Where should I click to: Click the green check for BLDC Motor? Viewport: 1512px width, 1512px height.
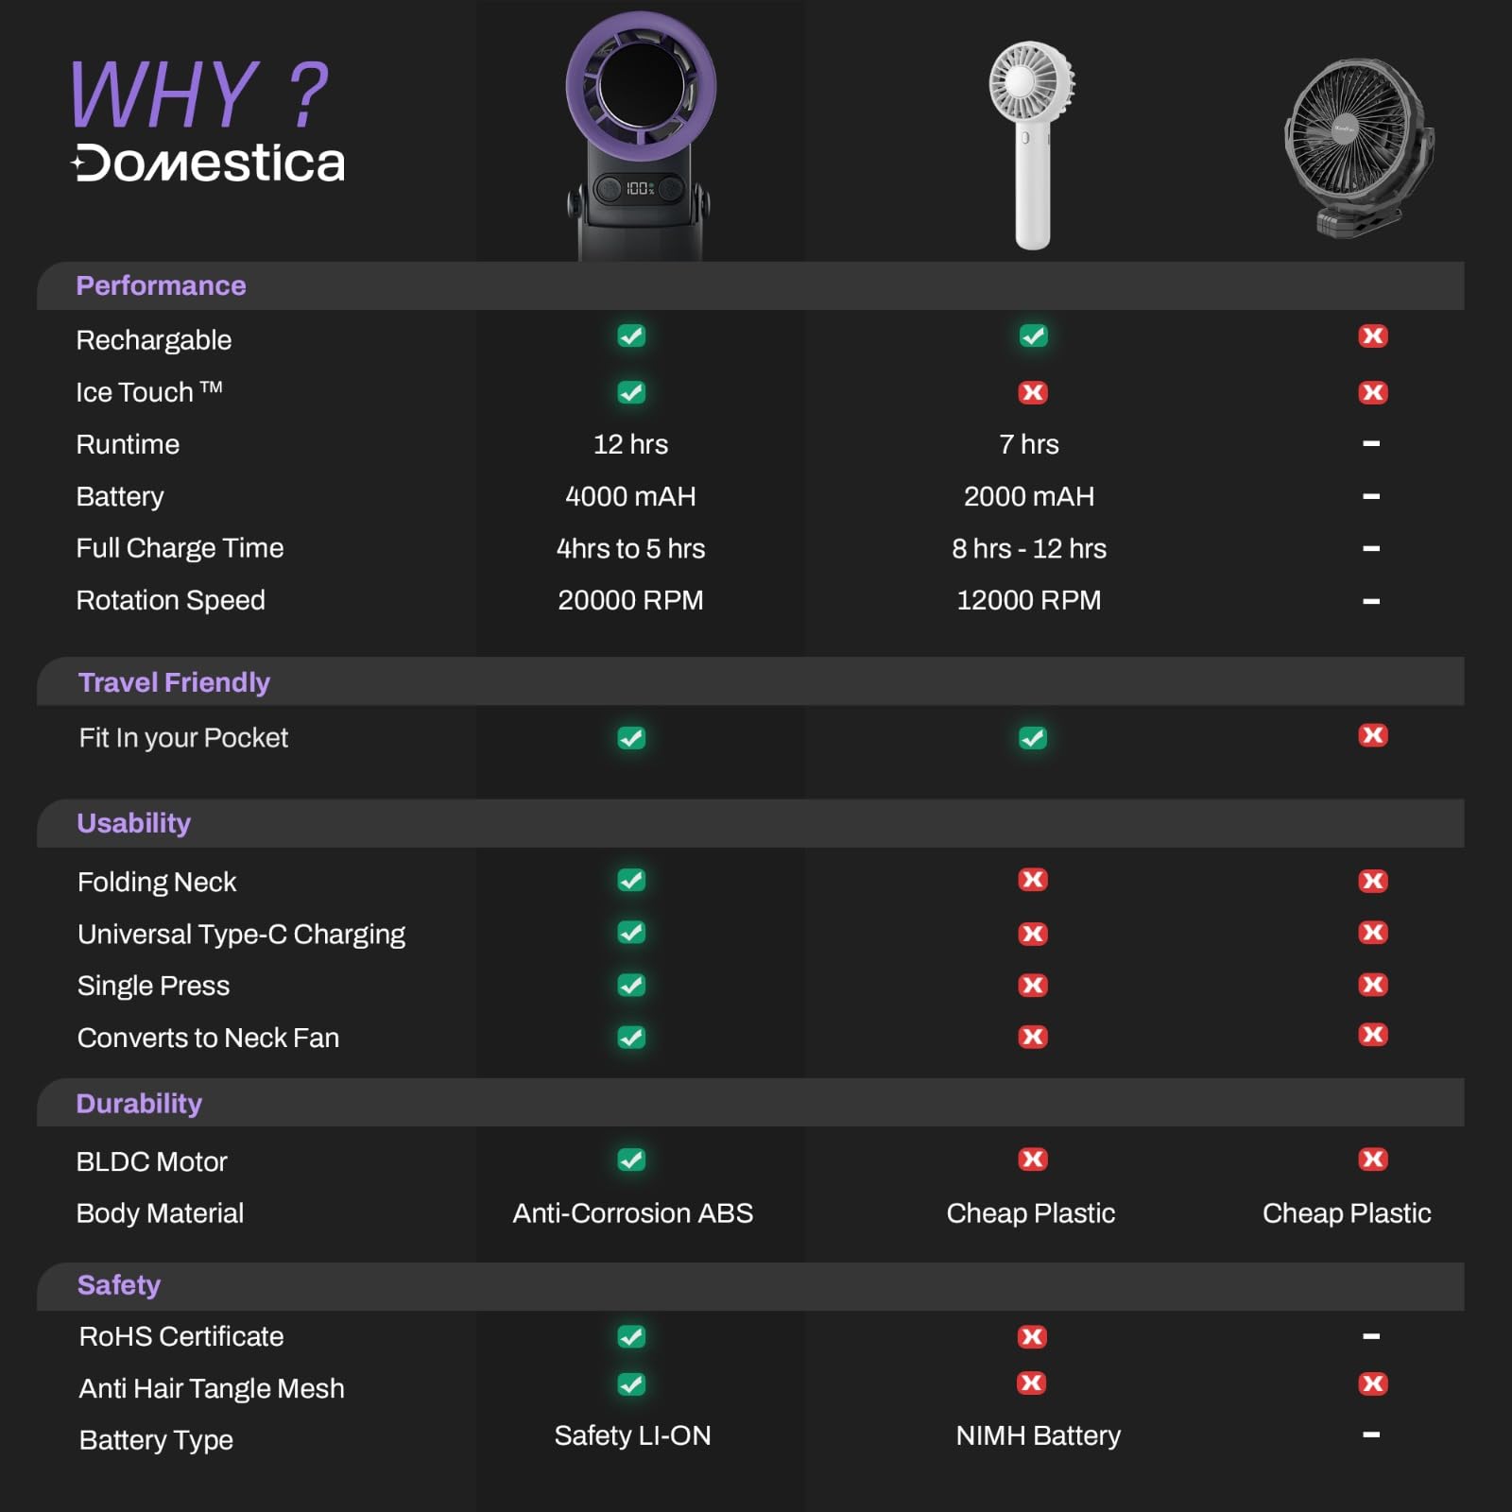[631, 1160]
